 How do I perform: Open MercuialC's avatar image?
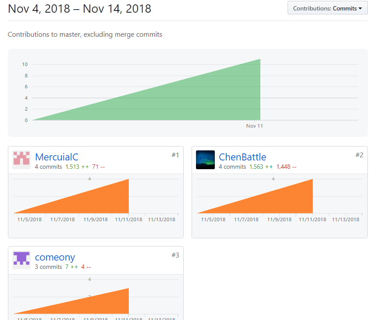click(x=21, y=160)
